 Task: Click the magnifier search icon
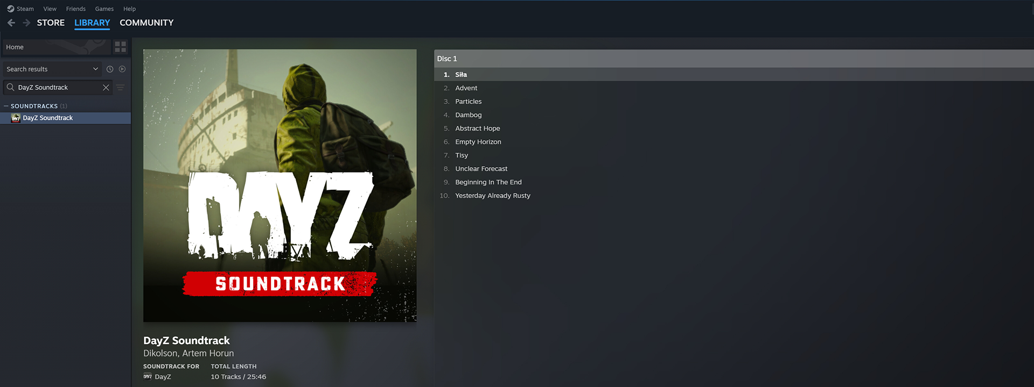(x=10, y=87)
